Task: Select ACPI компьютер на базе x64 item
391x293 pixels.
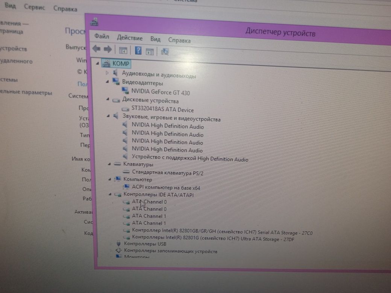Action: (166, 187)
